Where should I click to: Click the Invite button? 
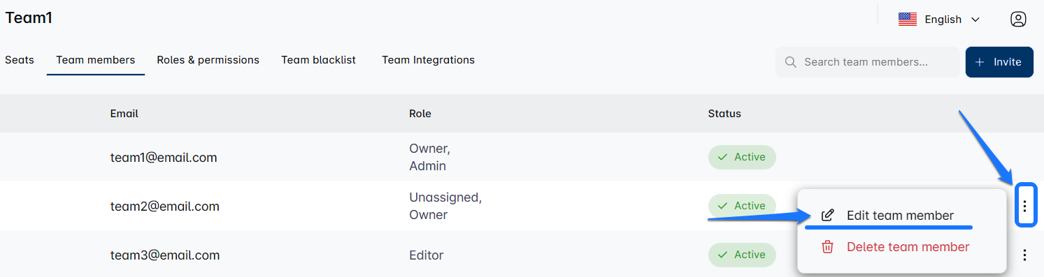pyautogui.click(x=999, y=62)
